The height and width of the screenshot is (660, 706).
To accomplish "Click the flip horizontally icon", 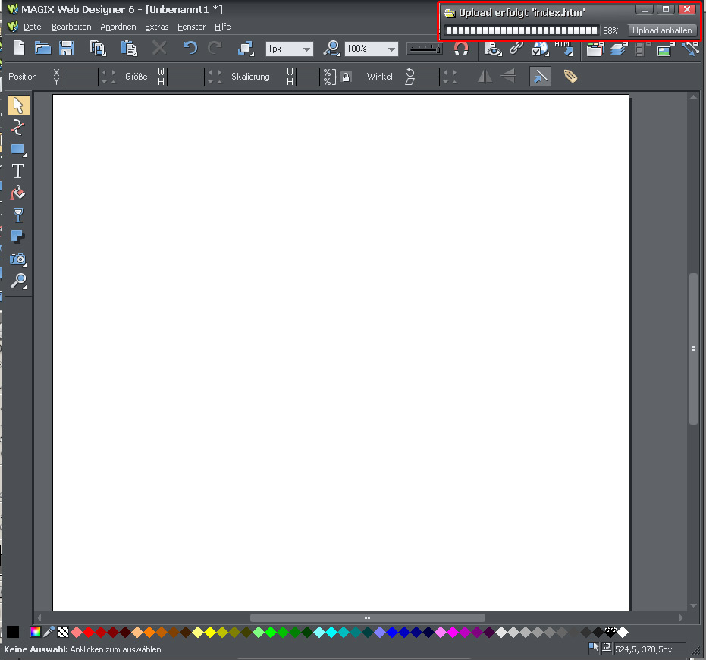I will (x=485, y=76).
